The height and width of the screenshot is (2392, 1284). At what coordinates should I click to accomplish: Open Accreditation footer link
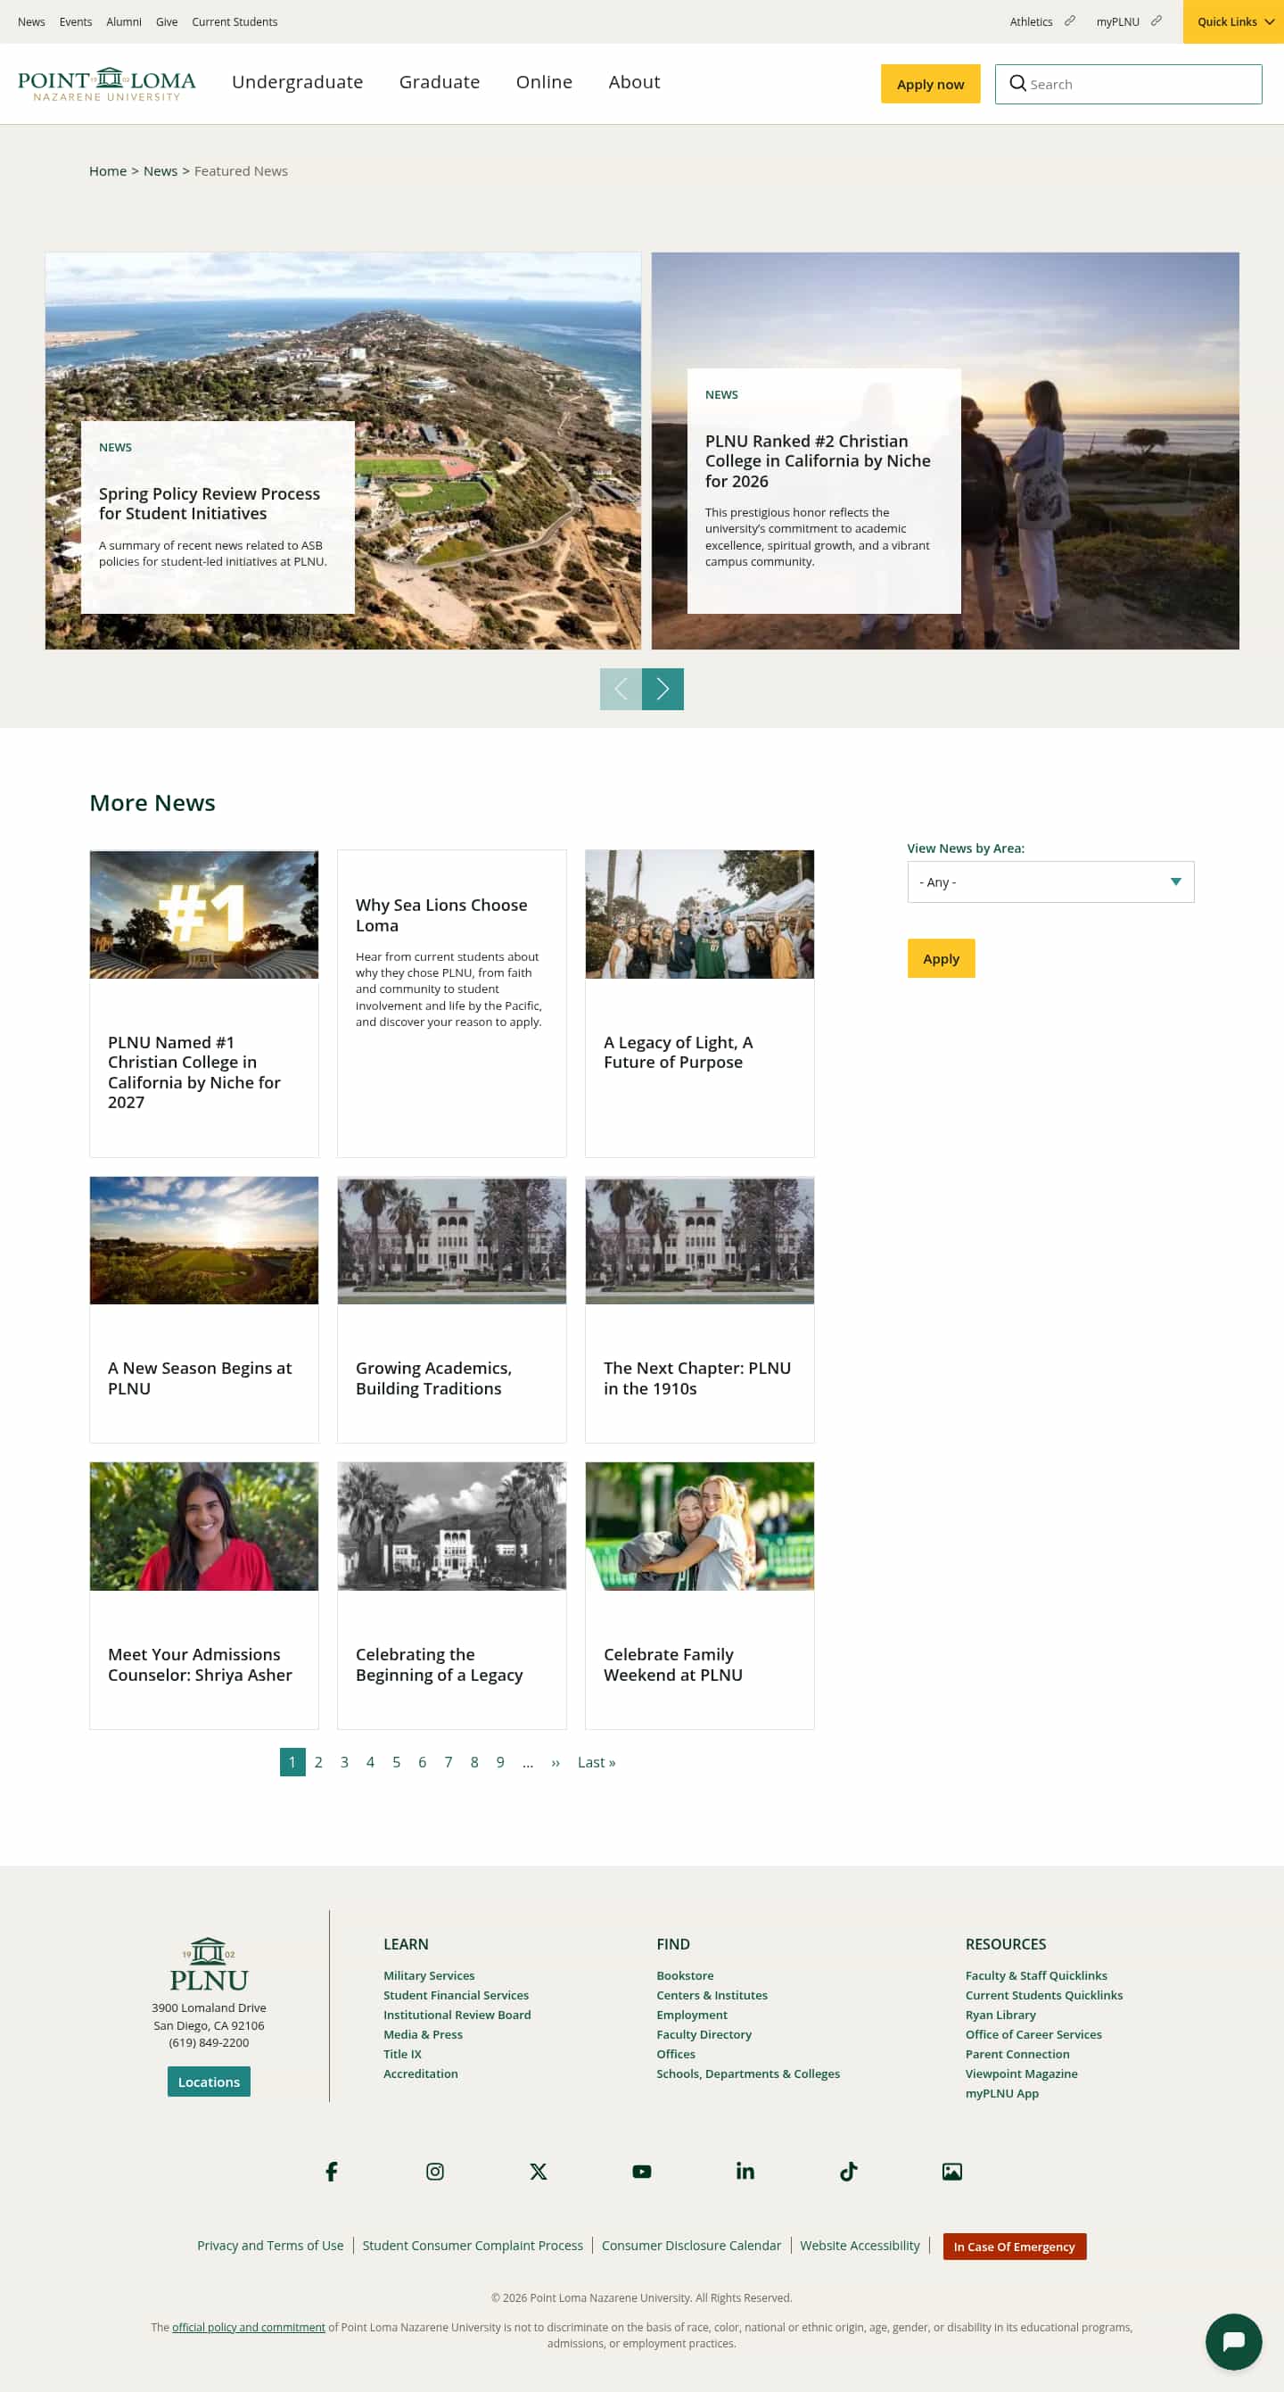point(420,2073)
